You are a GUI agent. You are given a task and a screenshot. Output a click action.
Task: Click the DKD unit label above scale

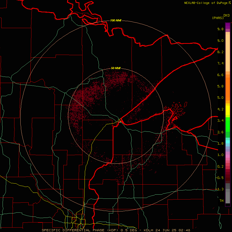(227, 15)
